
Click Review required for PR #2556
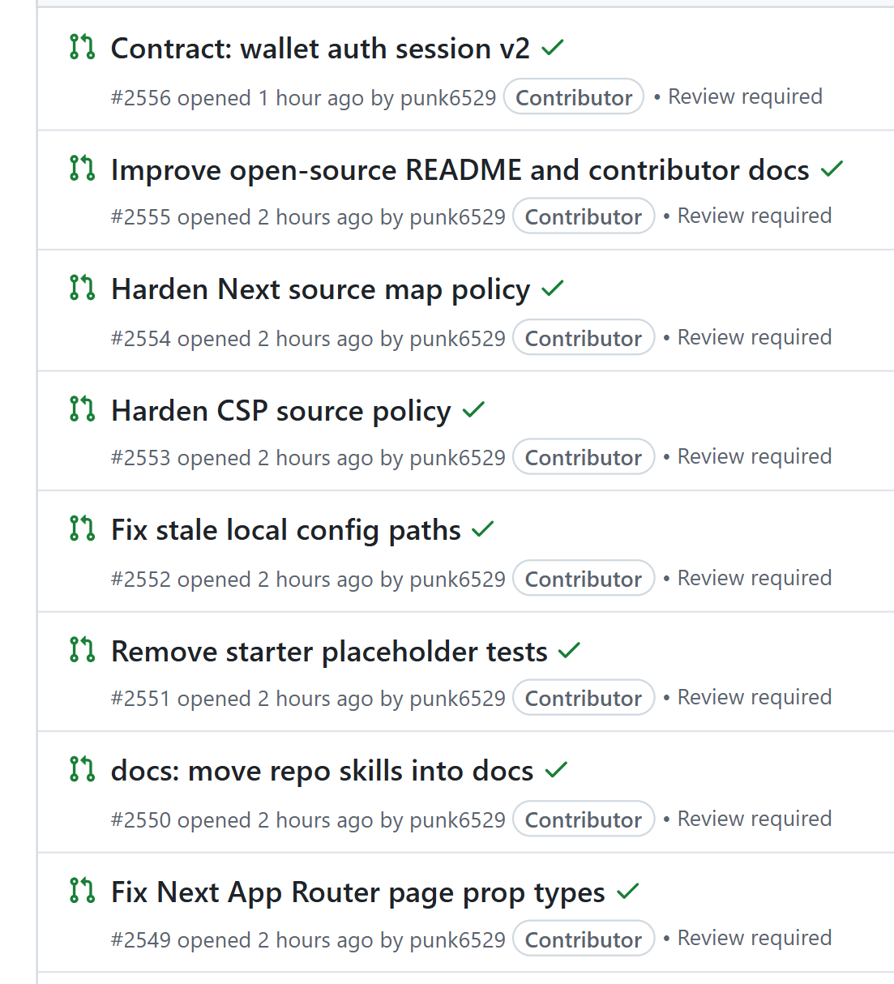tap(745, 96)
